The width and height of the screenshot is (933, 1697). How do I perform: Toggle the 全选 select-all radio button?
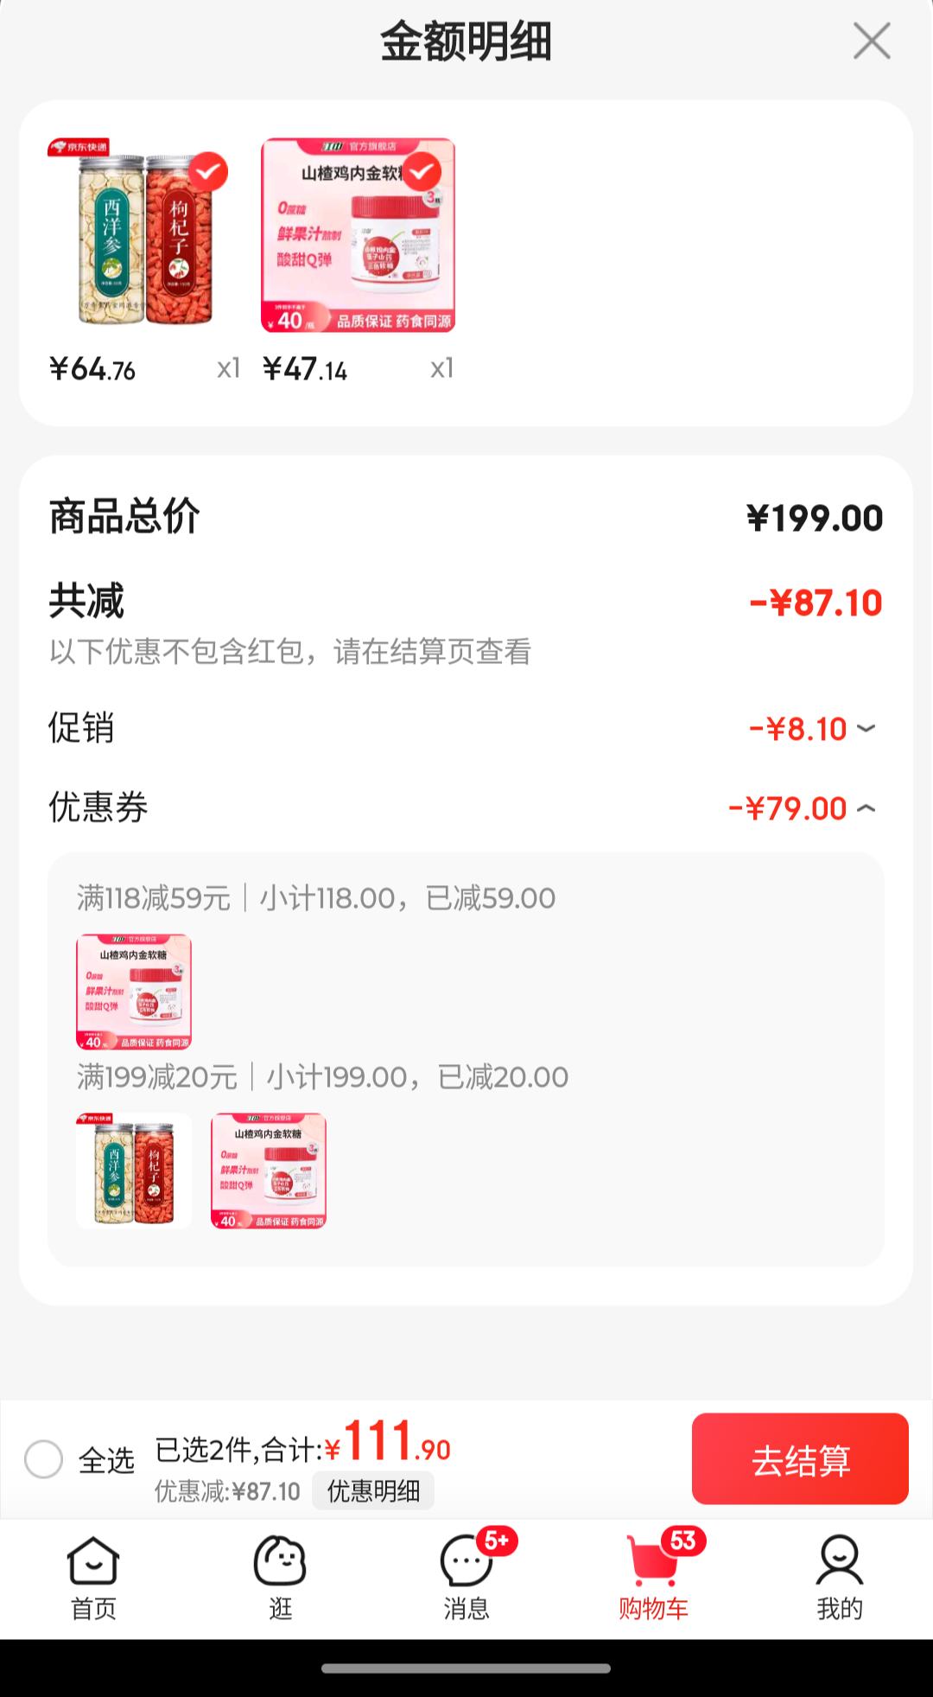[43, 1459]
